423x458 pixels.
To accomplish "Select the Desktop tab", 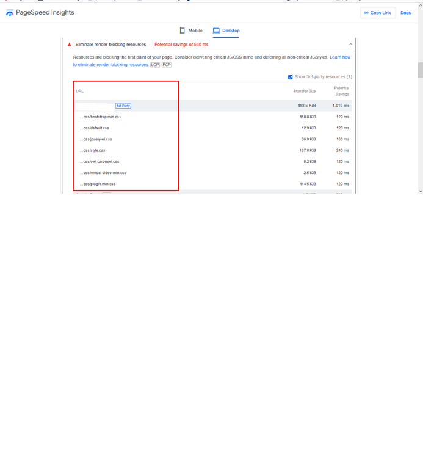I will tap(226, 31).
